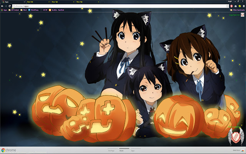Click the user avatar icon below bookmarks bar
246x154 pixels.
coord(243,15)
